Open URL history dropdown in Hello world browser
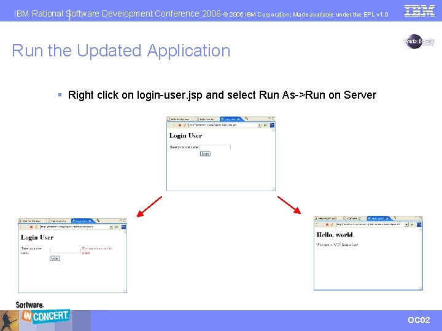Image resolution: width=442 pixels, height=331 pixels. (406, 224)
